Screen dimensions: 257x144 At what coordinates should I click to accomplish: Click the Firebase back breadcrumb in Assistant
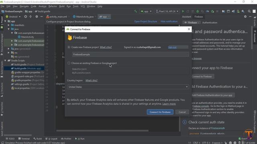[x=191, y=22]
